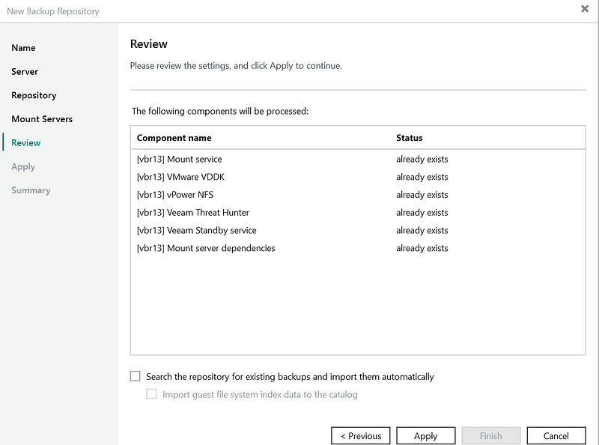Select the Mount service component row

tap(180, 160)
